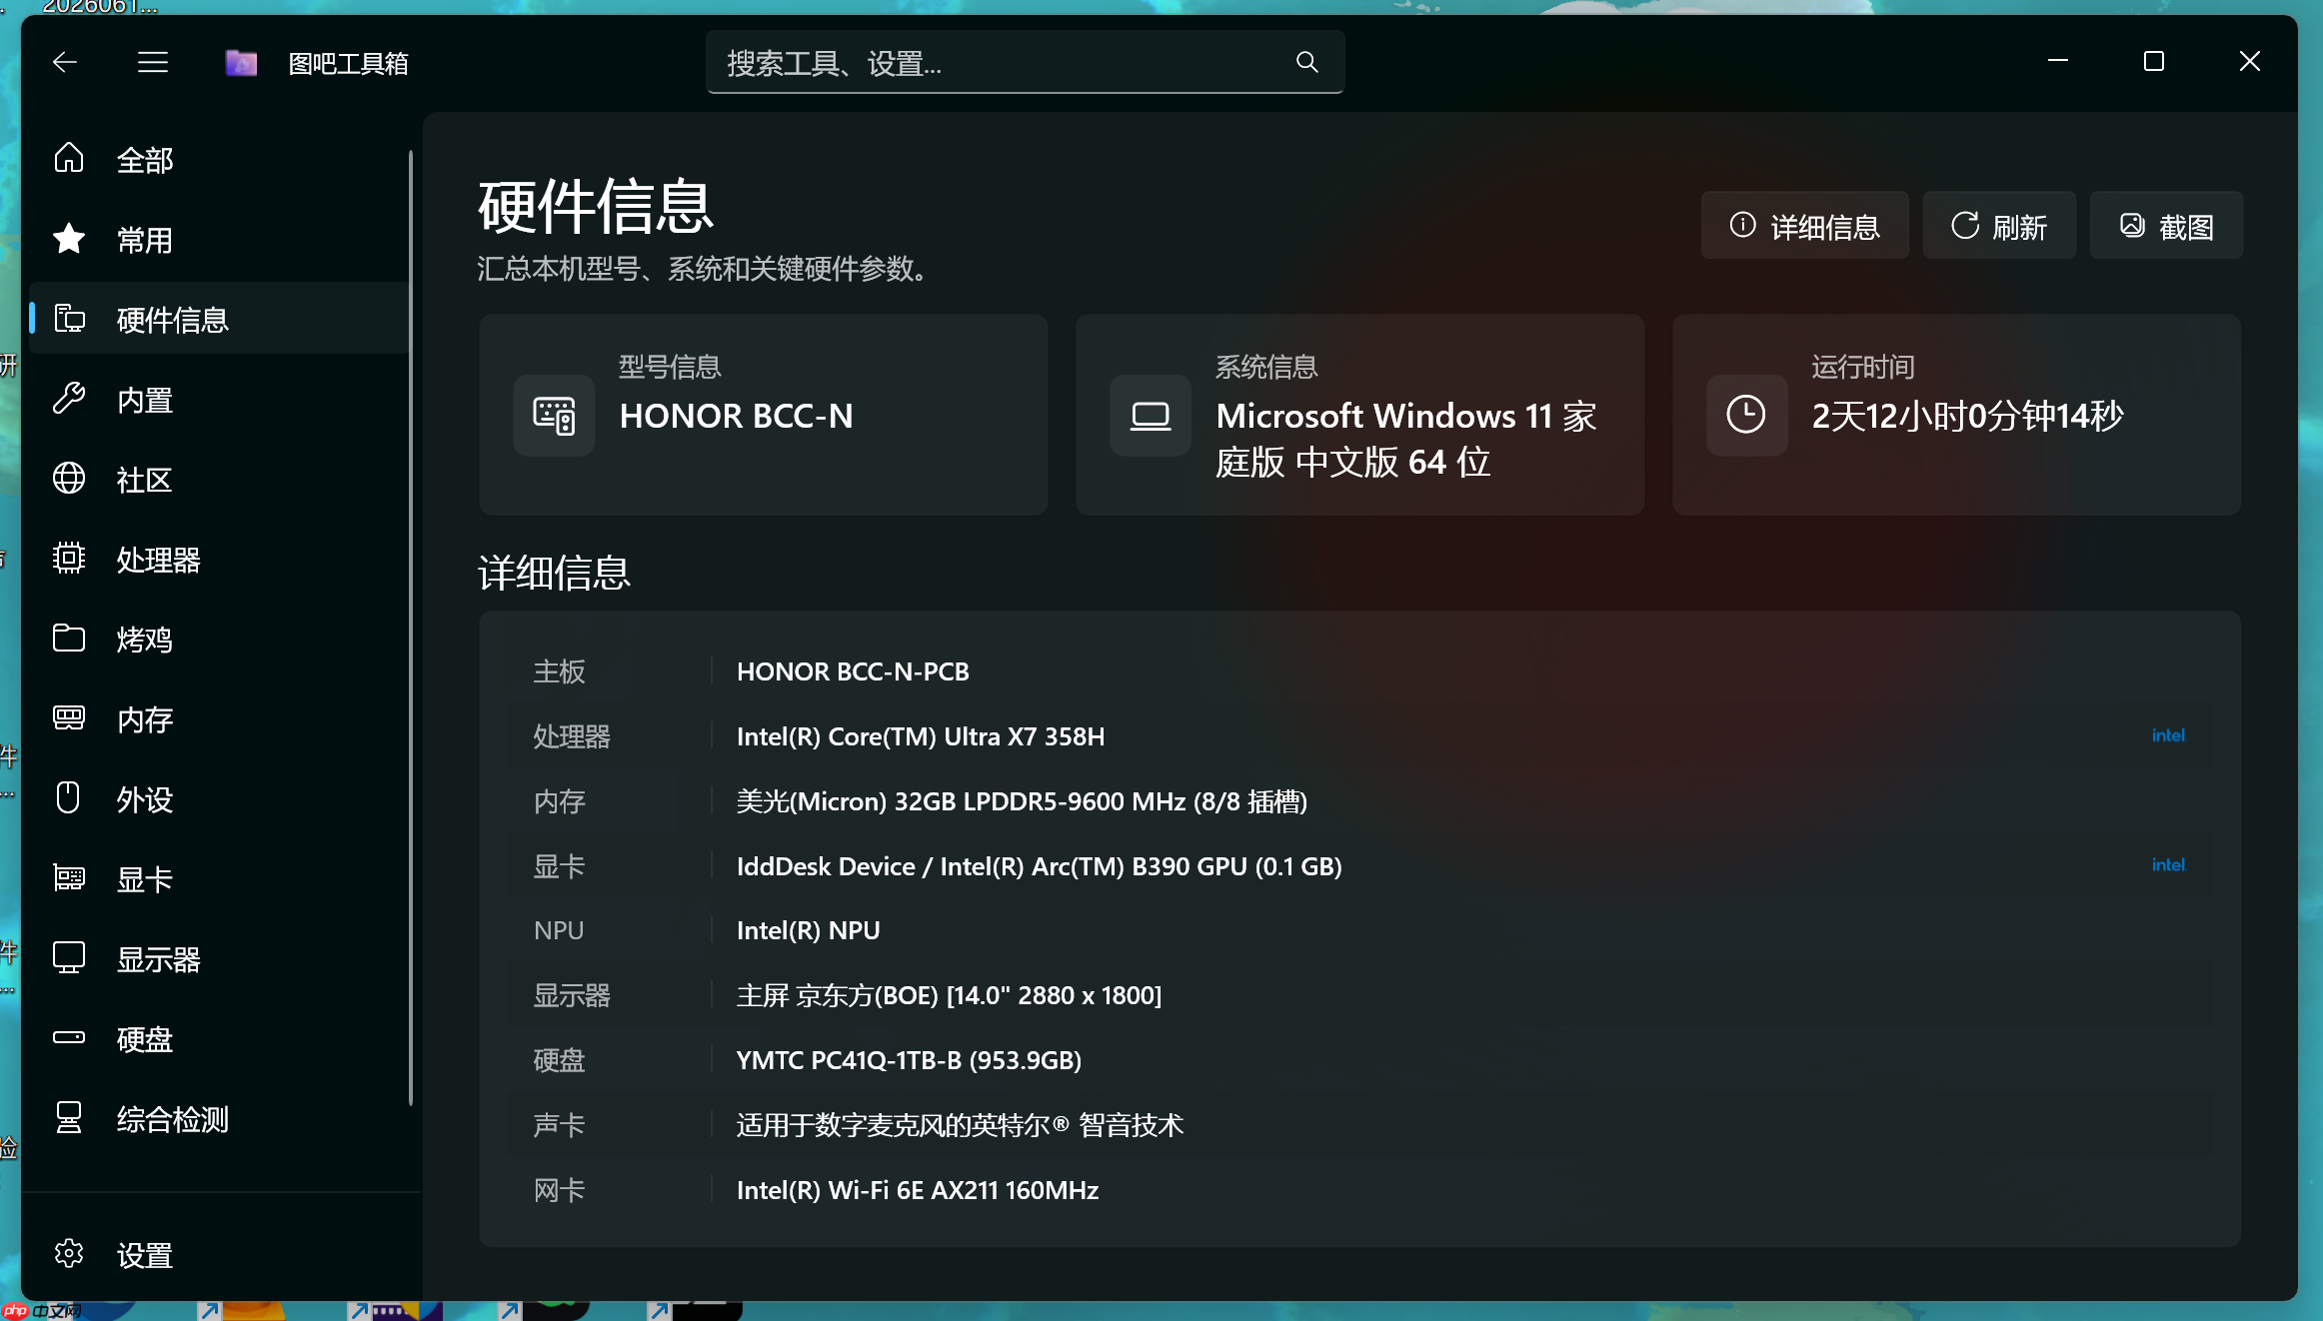2323x1321 pixels.
Task: Click the 综合检测 icon
Action: pos(69,1117)
